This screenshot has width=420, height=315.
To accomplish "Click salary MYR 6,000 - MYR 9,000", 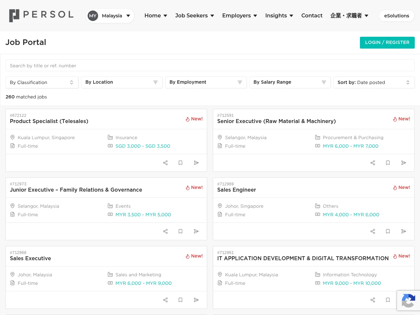I will 144,283.
